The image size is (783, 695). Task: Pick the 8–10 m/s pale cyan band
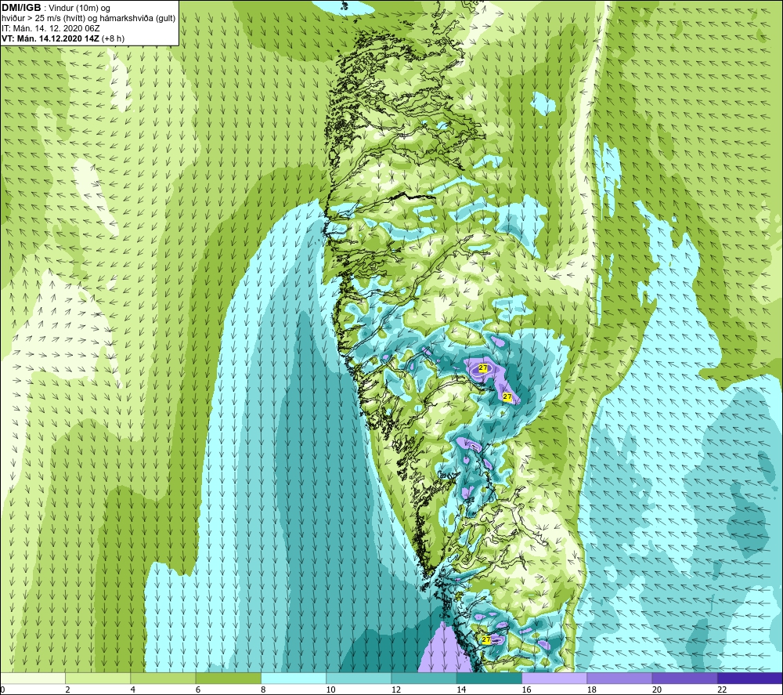(294, 679)
